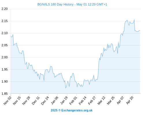Click the 2.00 y-axis value label

(5, 57)
